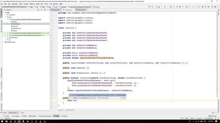The width and height of the screenshot is (220, 123).
Task: Open the Logcat tool window
Action: 15,116
